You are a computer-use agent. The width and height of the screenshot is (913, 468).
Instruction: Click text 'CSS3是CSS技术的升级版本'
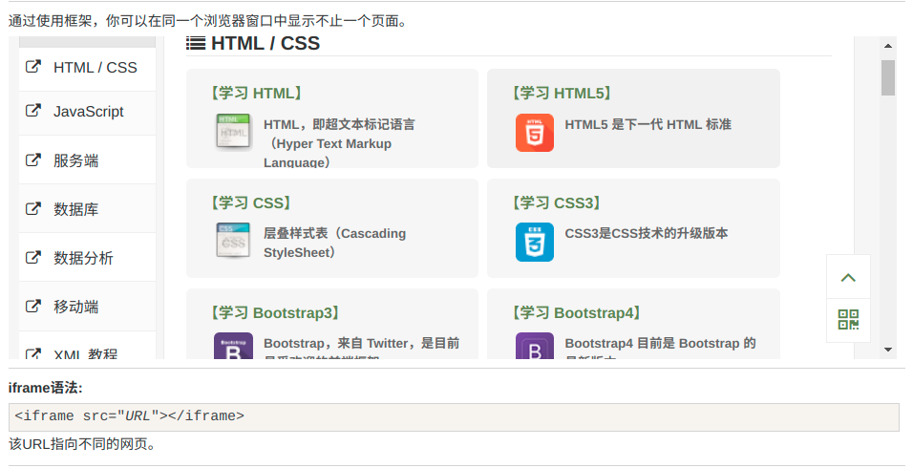coord(647,233)
